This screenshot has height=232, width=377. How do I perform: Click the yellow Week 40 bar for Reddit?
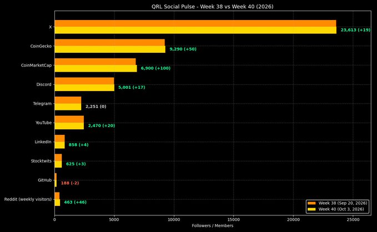(57, 203)
